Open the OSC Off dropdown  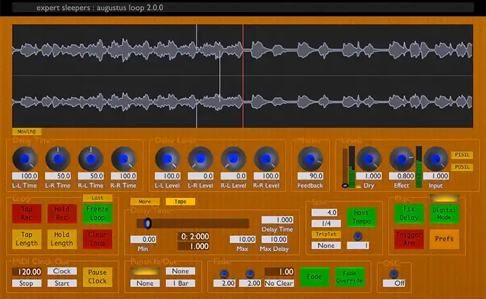pyautogui.click(x=393, y=283)
